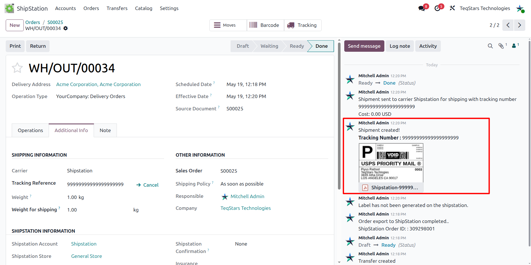Image resolution: width=531 pixels, height=265 pixels.
Task: Click the Scheduled Date help tooltip mark
Action: pyautogui.click(x=214, y=83)
